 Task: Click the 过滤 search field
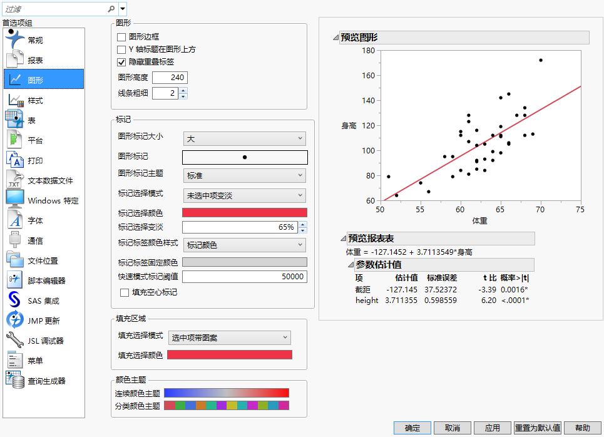pos(59,9)
